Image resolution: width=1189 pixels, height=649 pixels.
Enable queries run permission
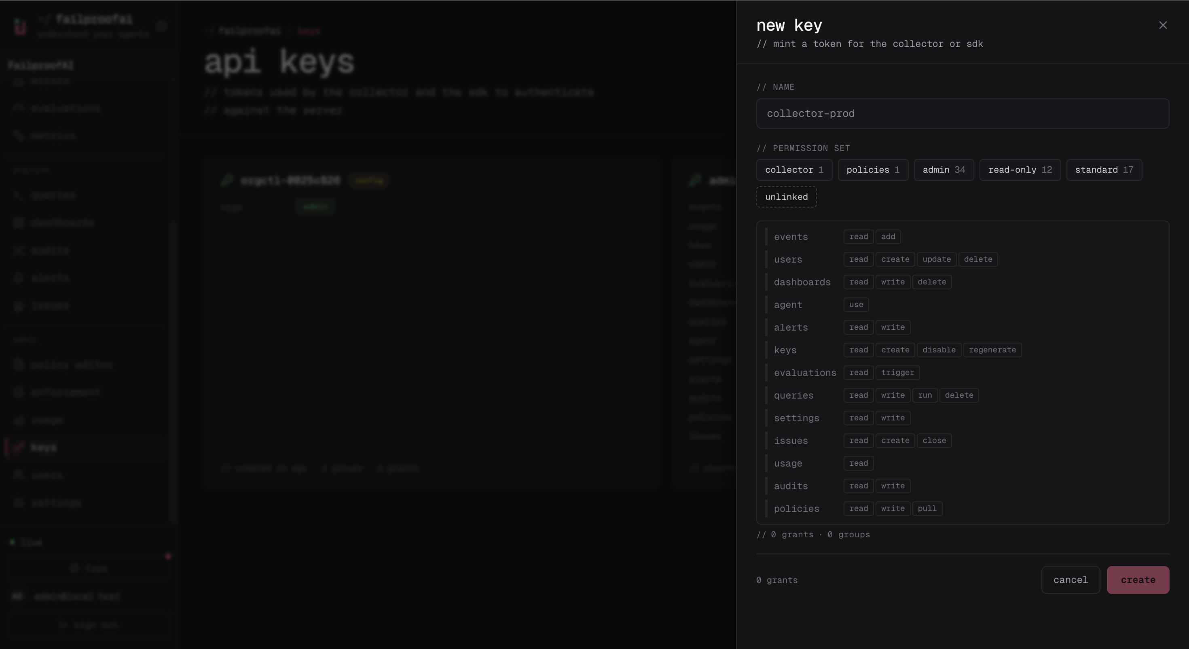(925, 395)
